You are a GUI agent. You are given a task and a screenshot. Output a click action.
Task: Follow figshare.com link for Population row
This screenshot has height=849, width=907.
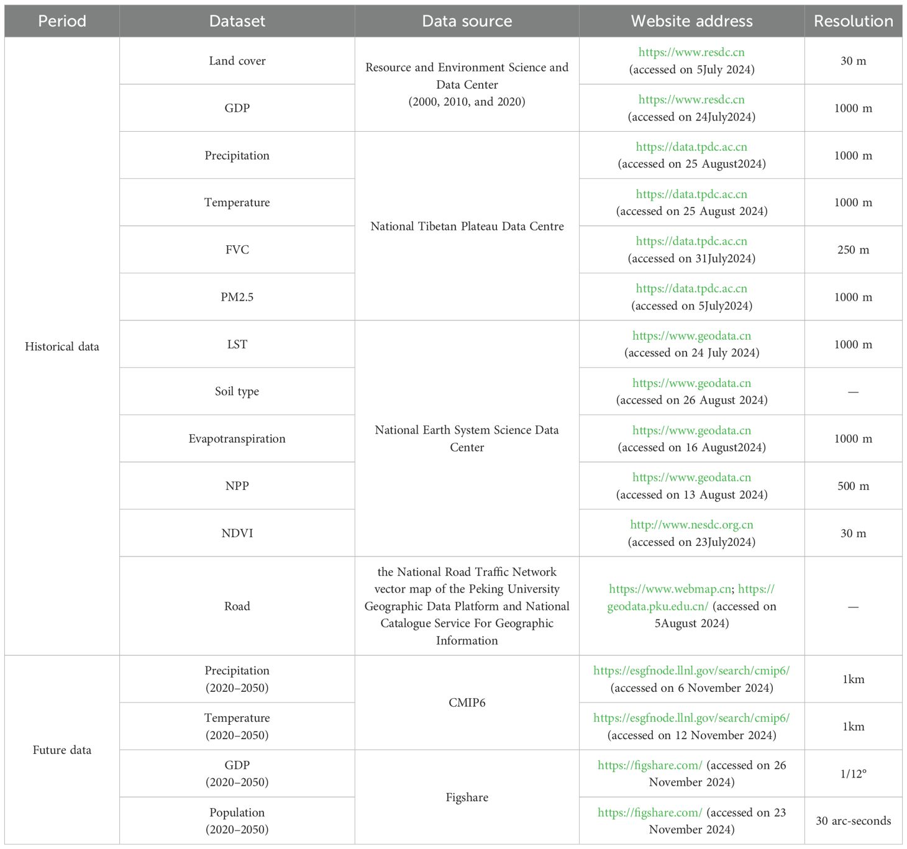pos(649,812)
